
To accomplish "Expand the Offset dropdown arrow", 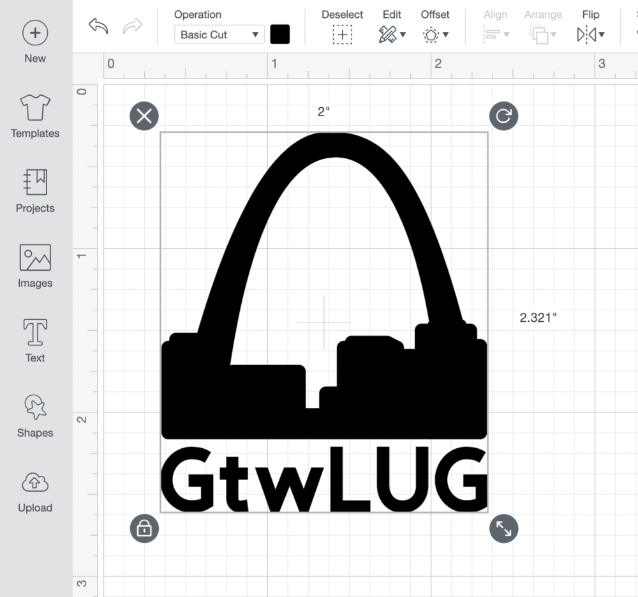I will click(x=446, y=34).
